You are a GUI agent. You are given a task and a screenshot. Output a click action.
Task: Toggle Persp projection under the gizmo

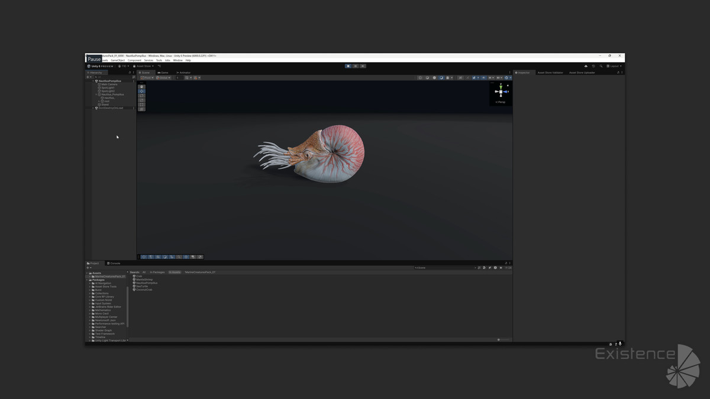(501, 102)
